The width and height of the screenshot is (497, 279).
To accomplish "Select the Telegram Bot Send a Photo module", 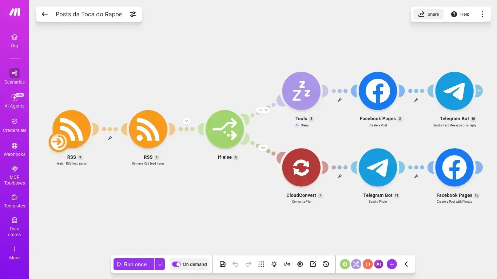I will 378,167.
